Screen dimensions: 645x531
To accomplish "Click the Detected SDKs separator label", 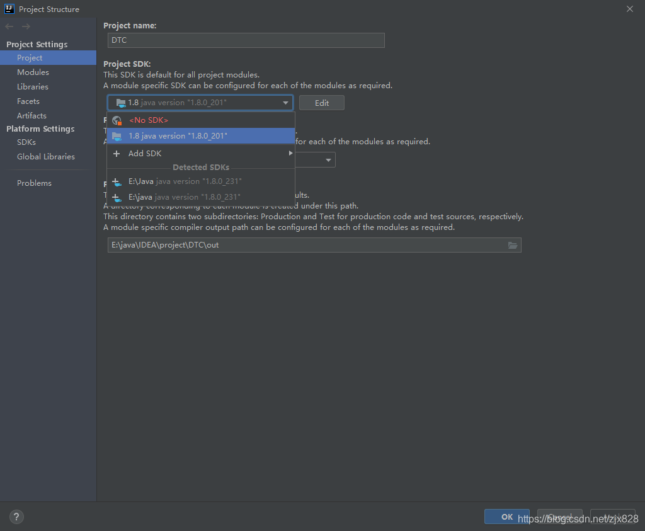I will (201, 168).
